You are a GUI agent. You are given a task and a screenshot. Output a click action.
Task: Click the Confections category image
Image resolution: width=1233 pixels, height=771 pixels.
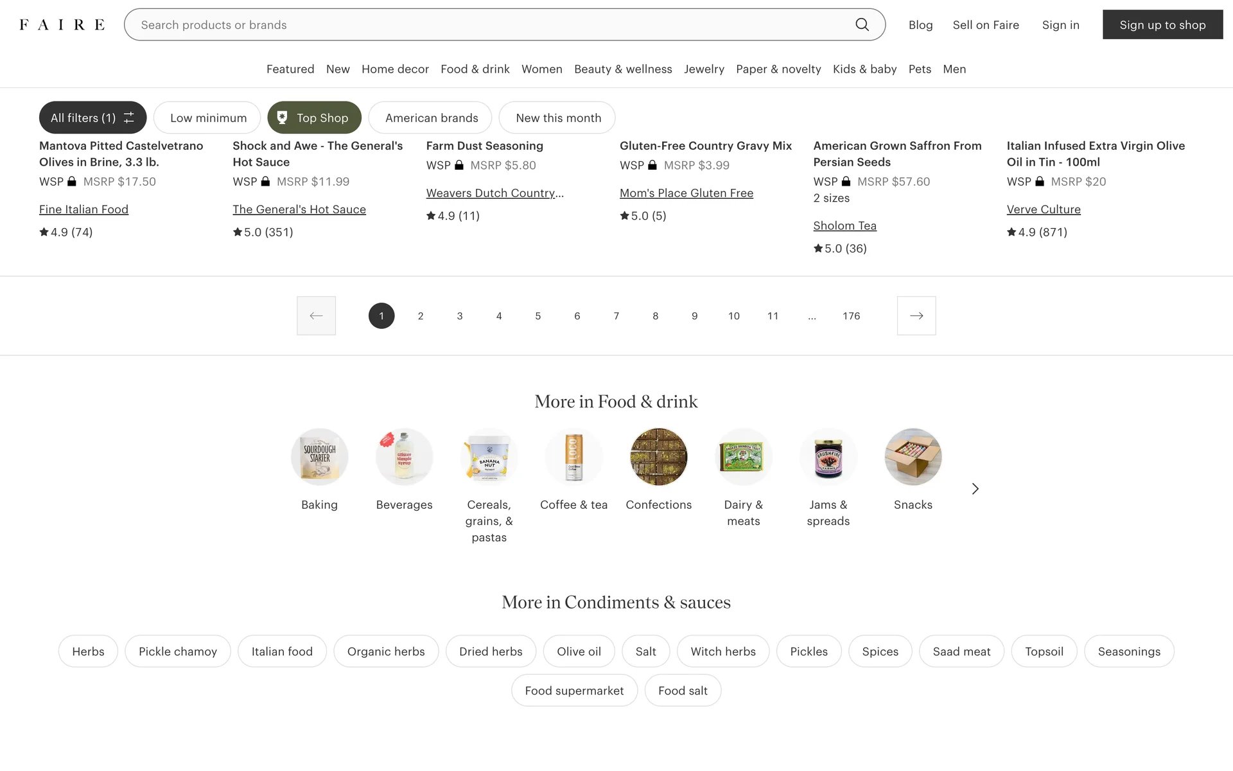pyautogui.click(x=658, y=457)
